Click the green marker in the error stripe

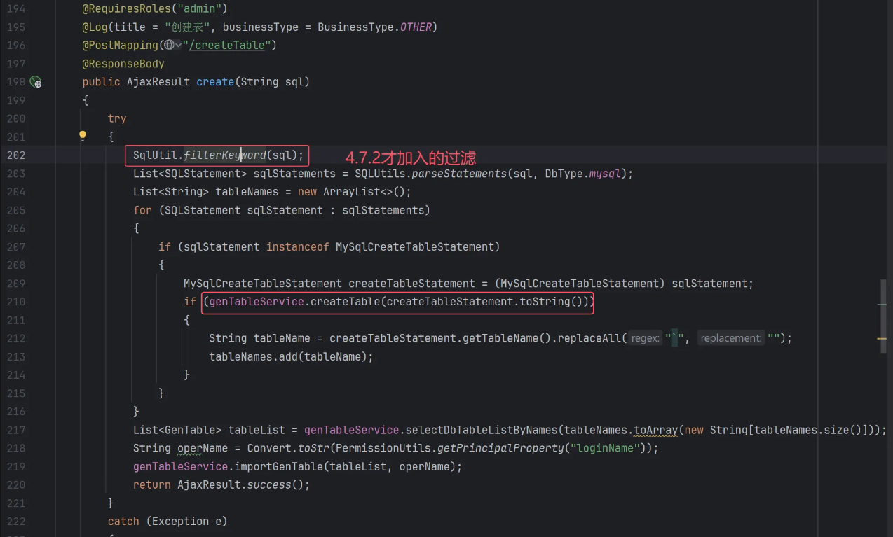[x=882, y=305]
